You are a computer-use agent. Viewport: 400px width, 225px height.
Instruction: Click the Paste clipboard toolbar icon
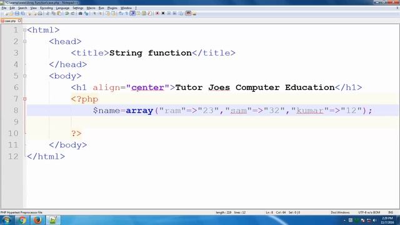coord(59,14)
